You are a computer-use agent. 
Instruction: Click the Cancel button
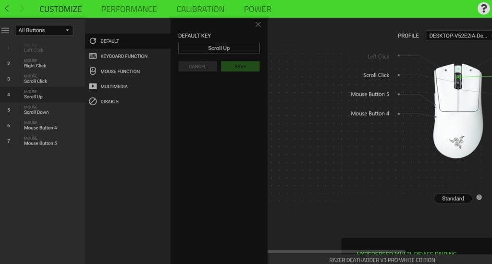(x=197, y=67)
